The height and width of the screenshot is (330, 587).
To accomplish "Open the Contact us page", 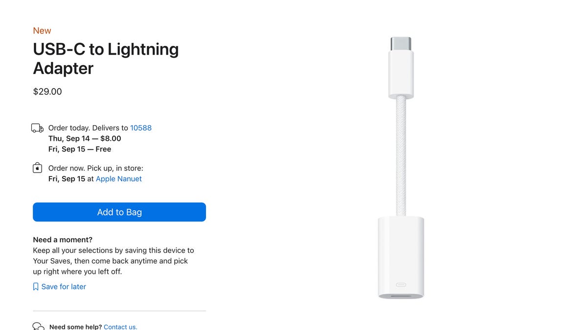I will point(120,326).
